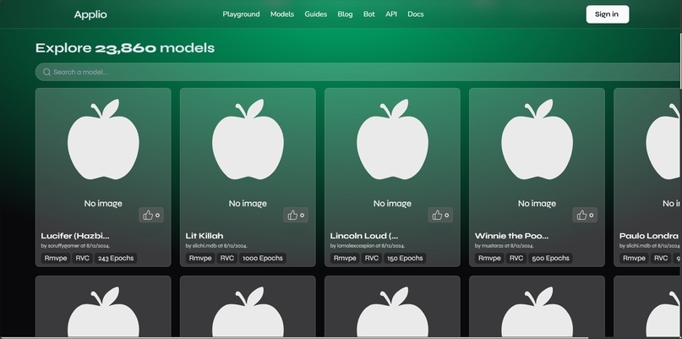This screenshot has height=339, width=682.
Task: Click the Applio logo
Action: [x=90, y=14]
